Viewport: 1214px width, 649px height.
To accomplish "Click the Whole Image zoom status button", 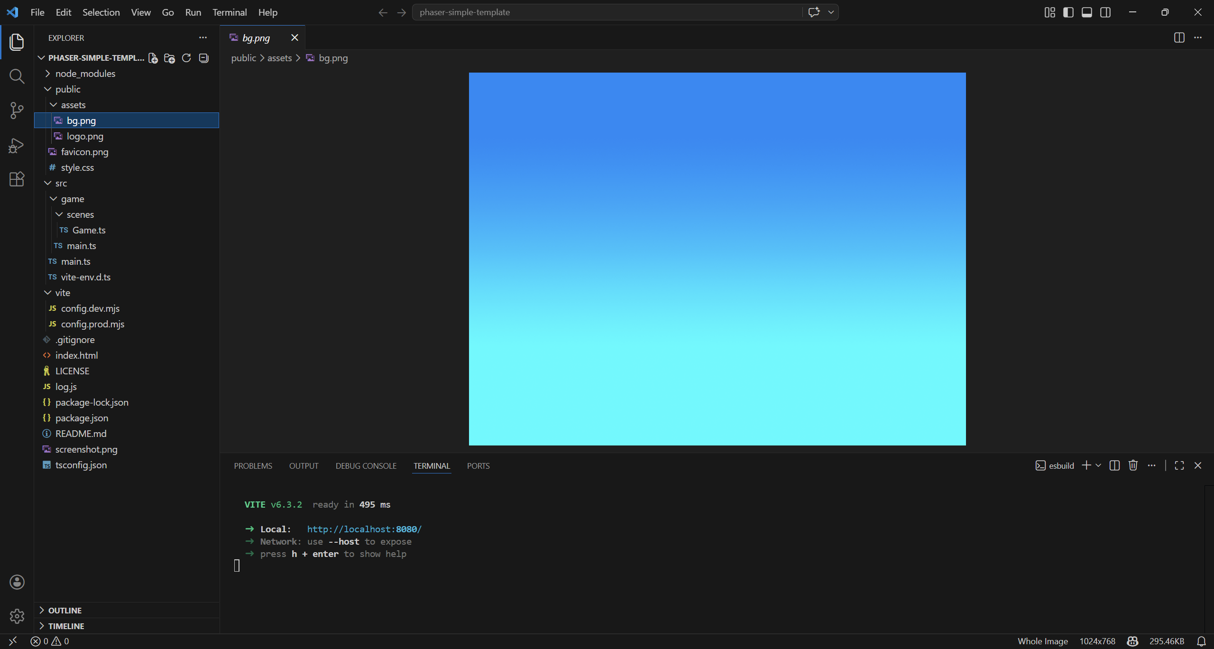I will [x=1042, y=641].
